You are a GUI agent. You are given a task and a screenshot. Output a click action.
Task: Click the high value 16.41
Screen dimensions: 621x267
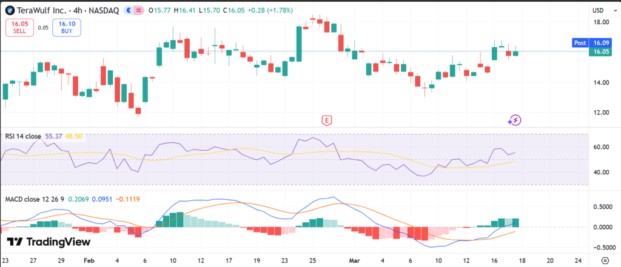point(189,11)
